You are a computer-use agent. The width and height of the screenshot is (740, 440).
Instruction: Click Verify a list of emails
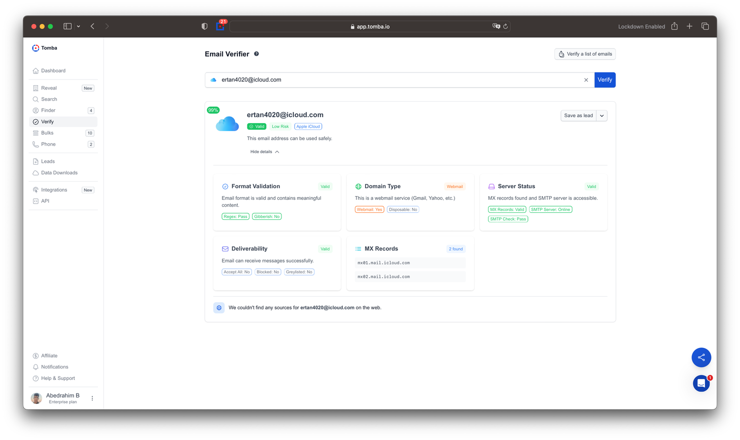point(584,54)
